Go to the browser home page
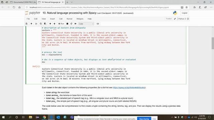Screen dimensions: 214x120 (x=19, y=7)
